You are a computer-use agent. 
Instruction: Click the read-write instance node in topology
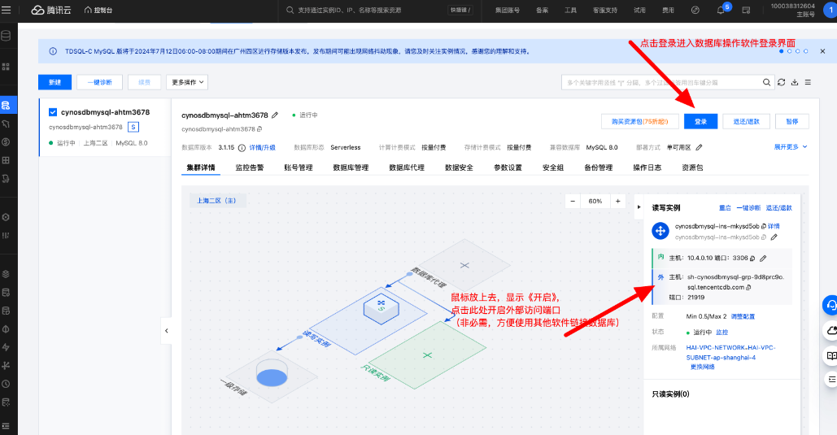click(381, 308)
